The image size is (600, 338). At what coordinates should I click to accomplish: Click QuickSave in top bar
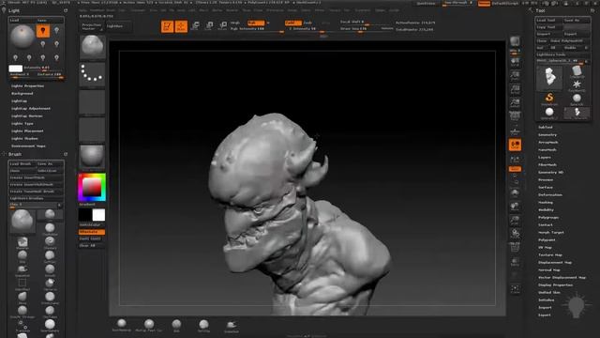426,4
